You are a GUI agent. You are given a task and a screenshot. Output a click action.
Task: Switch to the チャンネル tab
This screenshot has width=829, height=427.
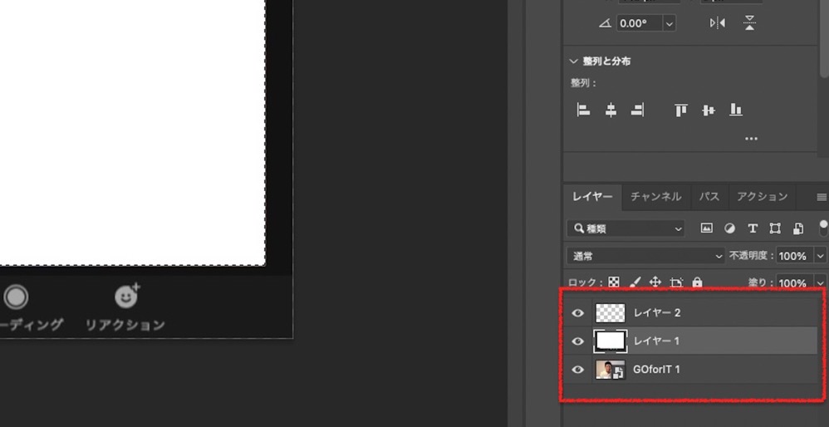click(x=655, y=197)
